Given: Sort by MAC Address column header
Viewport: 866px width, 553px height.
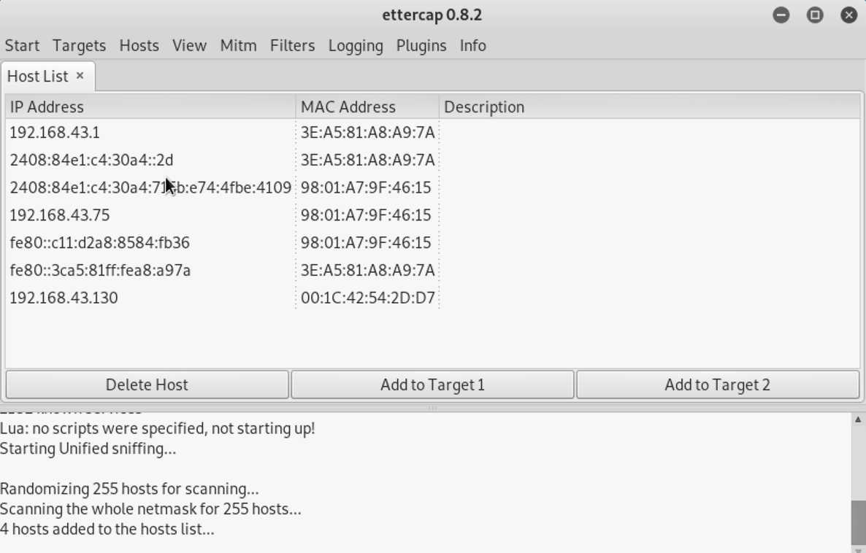Looking at the screenshot, I should 367,107.
